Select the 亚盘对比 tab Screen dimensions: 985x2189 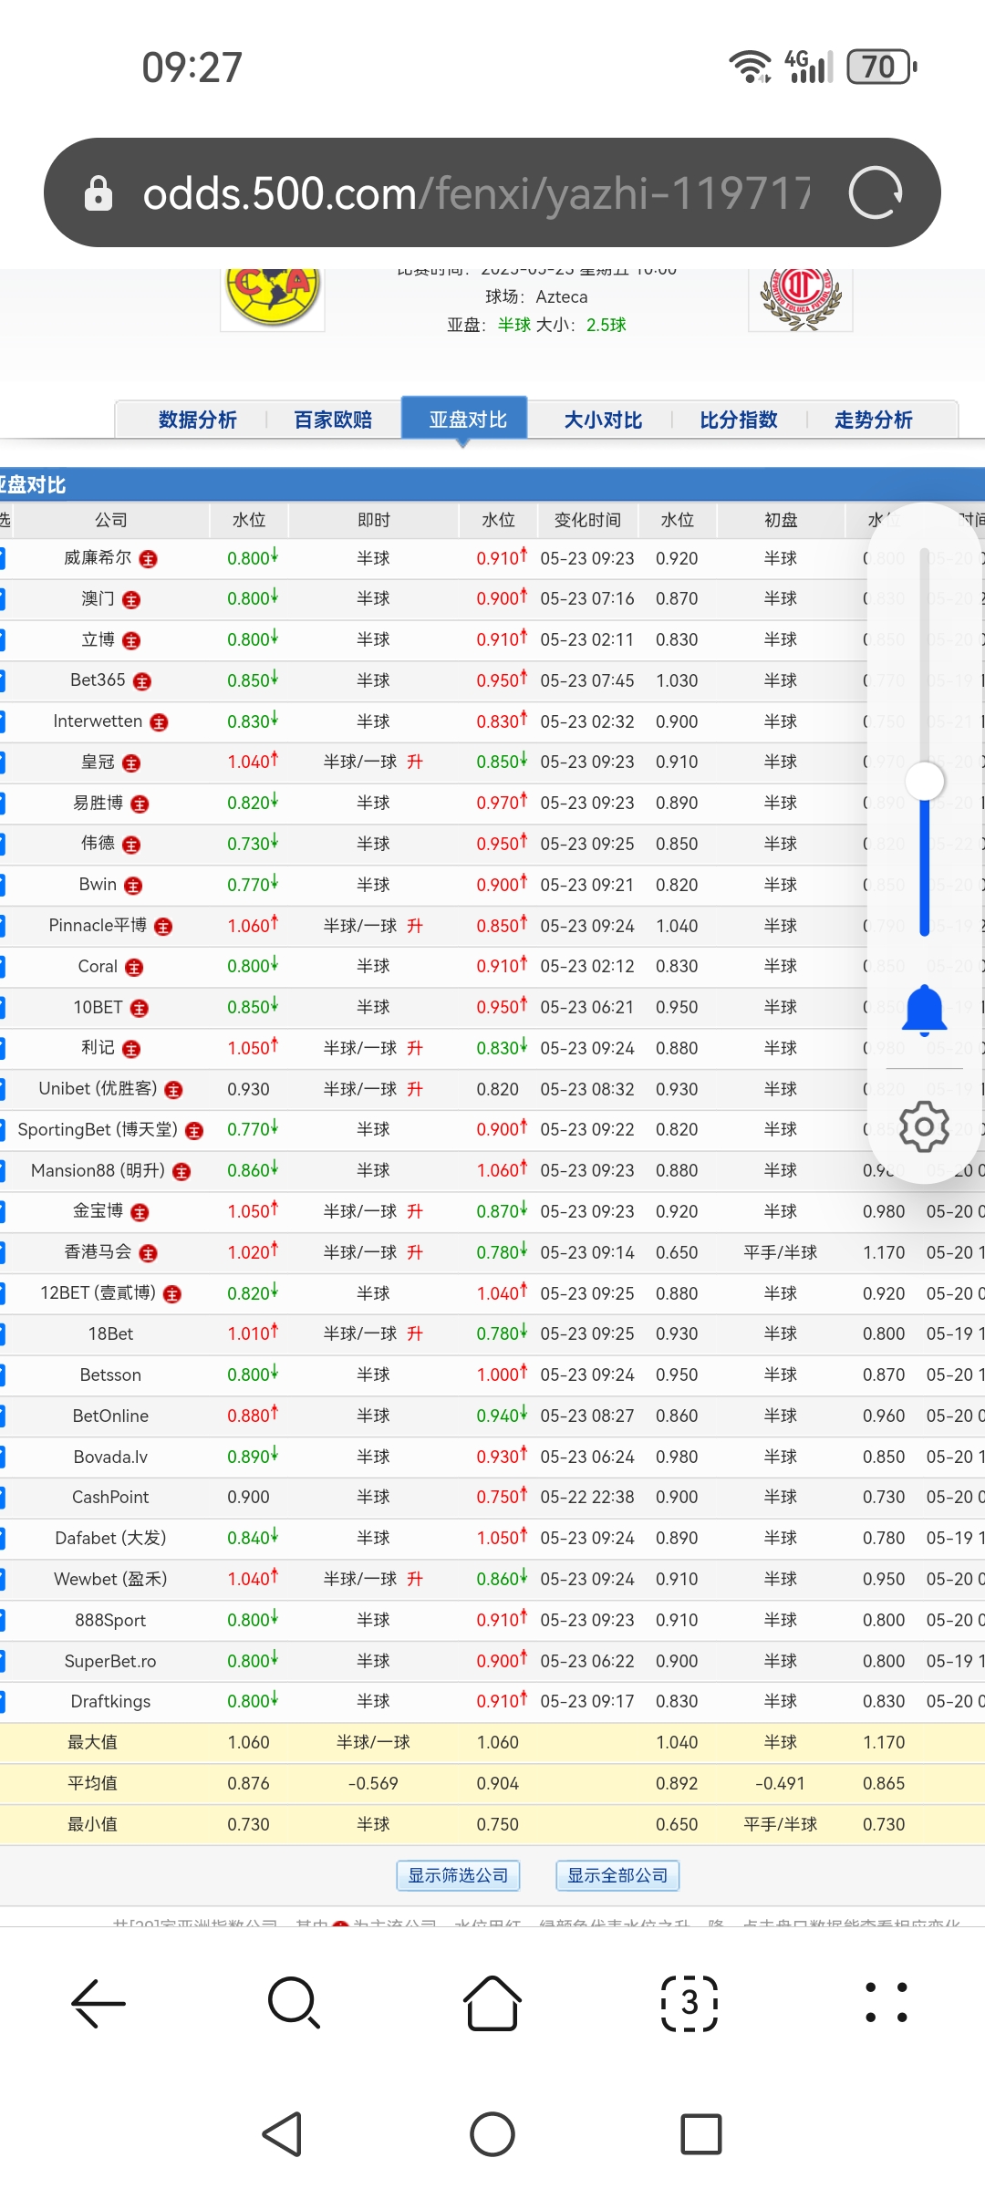464,419
